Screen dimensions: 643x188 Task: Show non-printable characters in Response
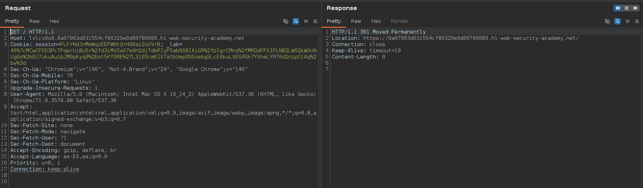(x=627, y=21)
